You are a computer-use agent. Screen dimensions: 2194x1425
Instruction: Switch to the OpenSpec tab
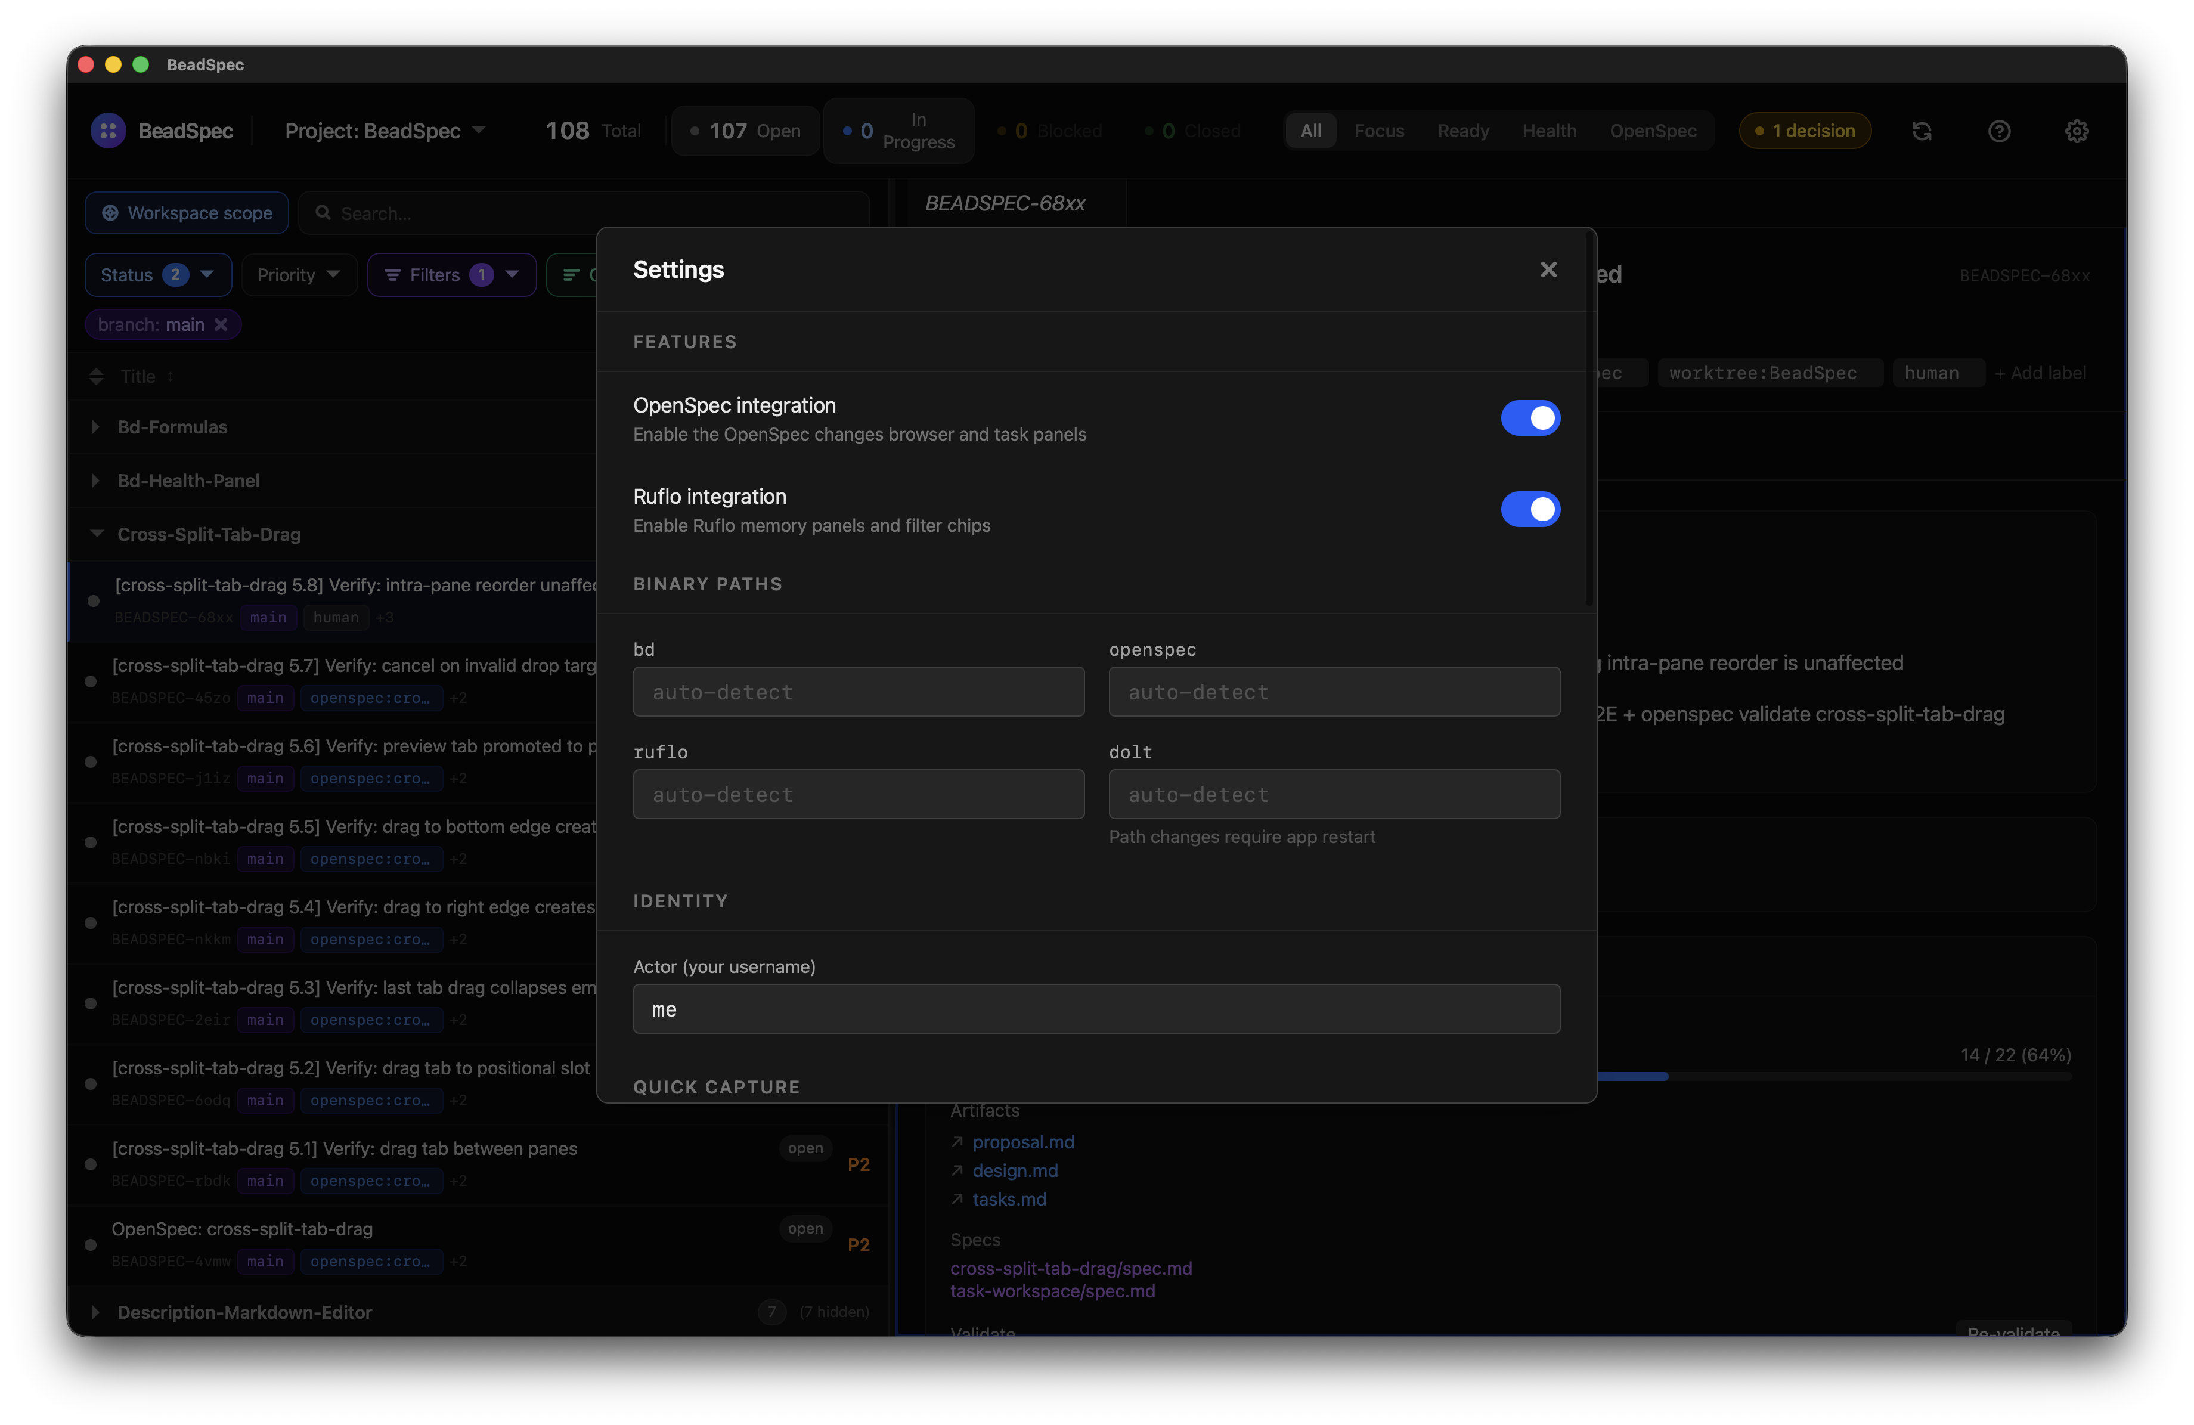click(1652, 131)
